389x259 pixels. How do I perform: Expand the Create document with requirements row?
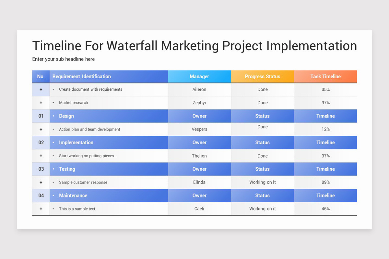tap(41, 89)
